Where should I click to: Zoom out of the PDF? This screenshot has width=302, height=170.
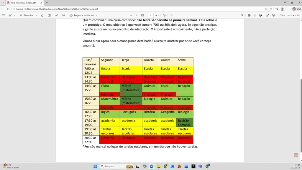[x=131, y=15]
